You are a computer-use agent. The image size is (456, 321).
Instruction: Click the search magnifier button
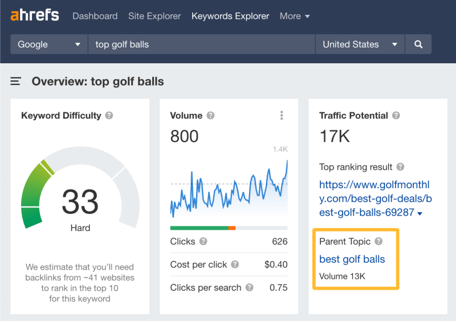418,44
